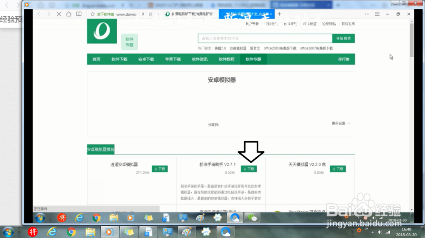The height and width of the screenshot is (238, 425).
Task: Add page to favorites with star icon
Action: [x=93, y=14]
